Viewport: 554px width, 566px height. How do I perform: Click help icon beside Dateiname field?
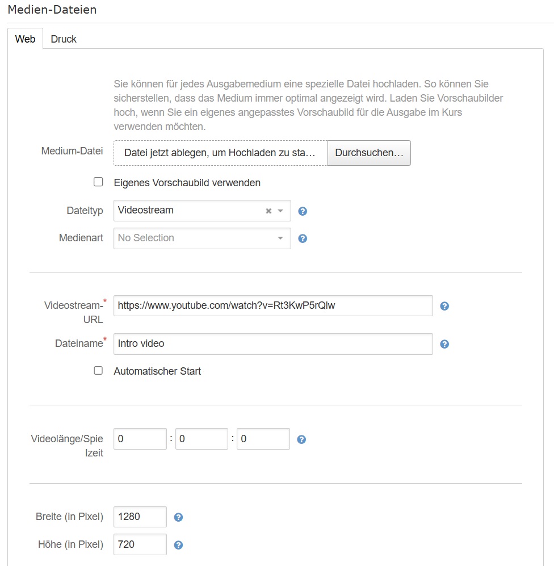tap(444, 344)
